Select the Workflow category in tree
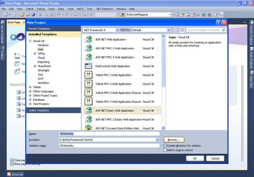Screen dimensions: 254x177 [43, 83]
